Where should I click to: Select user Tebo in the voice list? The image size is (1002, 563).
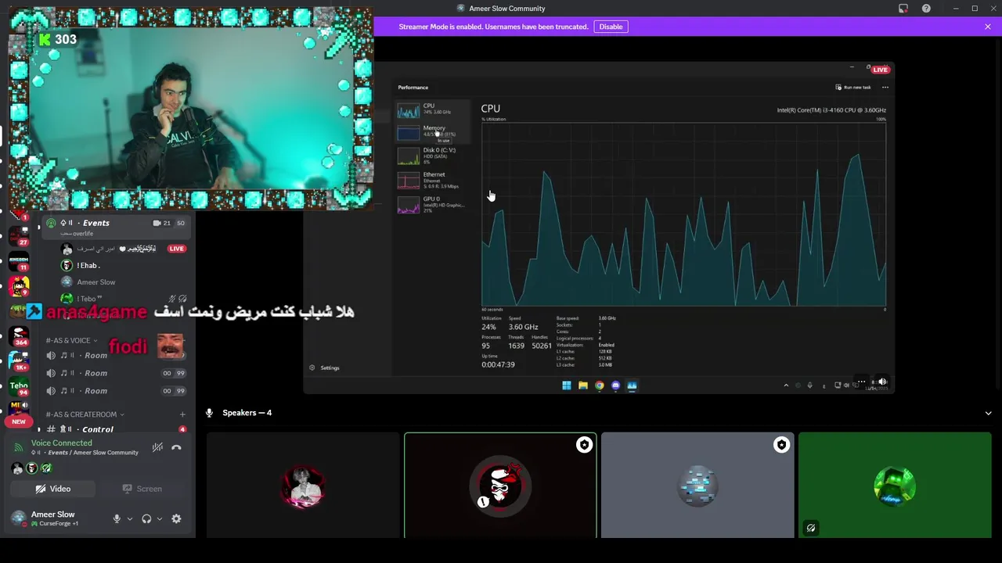tap(89, 299)
